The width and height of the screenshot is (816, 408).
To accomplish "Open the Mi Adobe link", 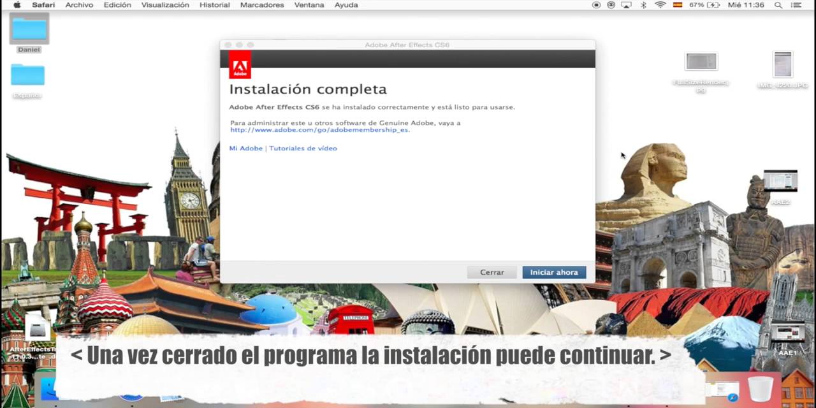I will [x=245, y=148].
